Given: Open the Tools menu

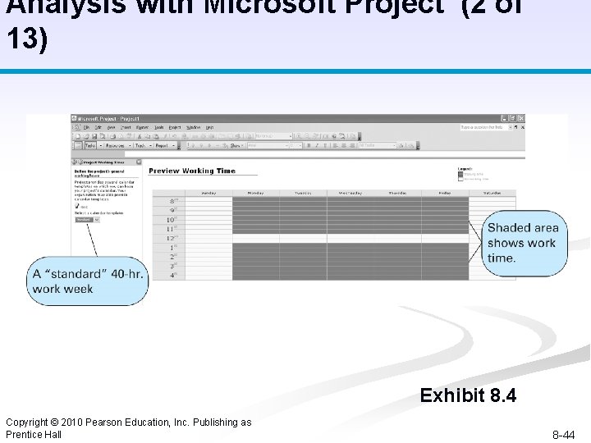Looking at the screenshot, I should click(158, 127).
